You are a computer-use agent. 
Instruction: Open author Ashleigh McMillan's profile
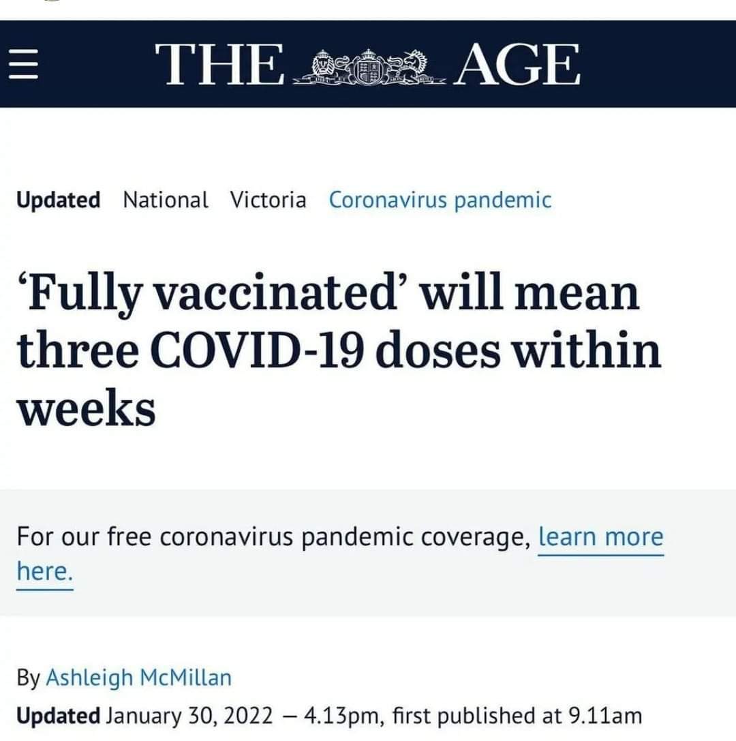(138, 678)
